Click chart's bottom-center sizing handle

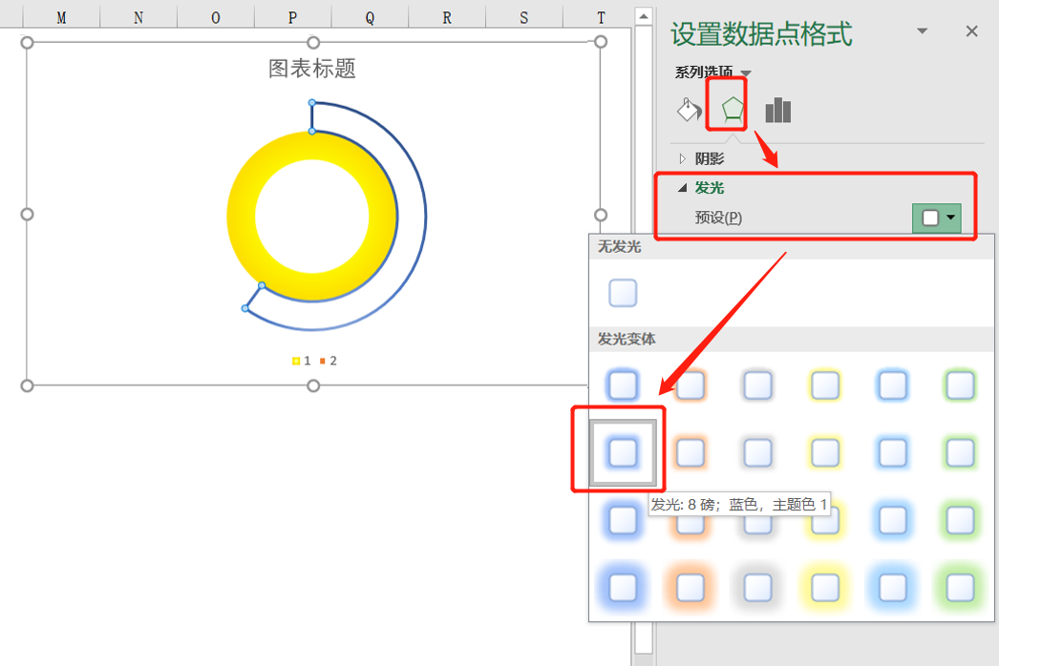313,385
